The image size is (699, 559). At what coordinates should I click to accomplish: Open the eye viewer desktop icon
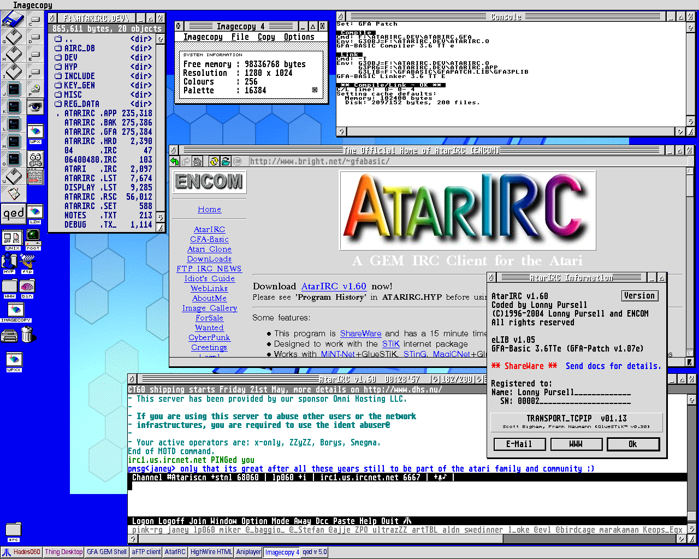click(35, 106)
